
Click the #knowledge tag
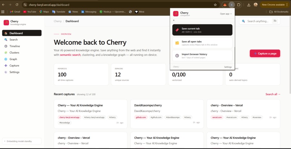65,123
